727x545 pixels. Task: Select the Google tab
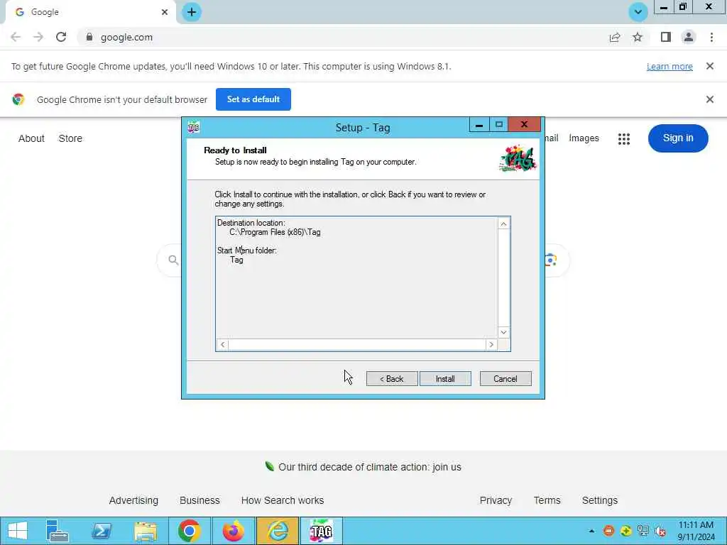click(90, 12)
